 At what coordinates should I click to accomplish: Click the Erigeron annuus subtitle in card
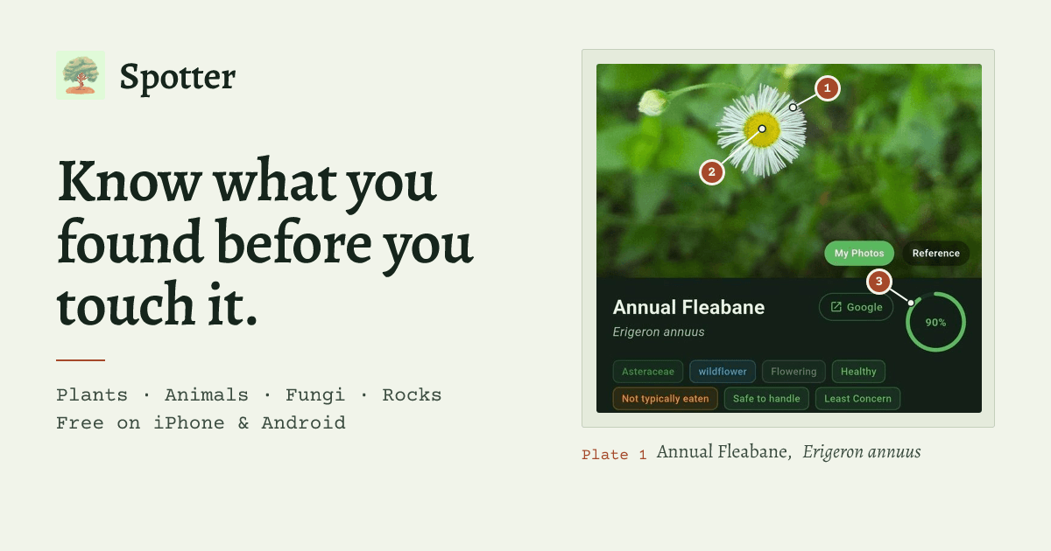pos(659,332)
